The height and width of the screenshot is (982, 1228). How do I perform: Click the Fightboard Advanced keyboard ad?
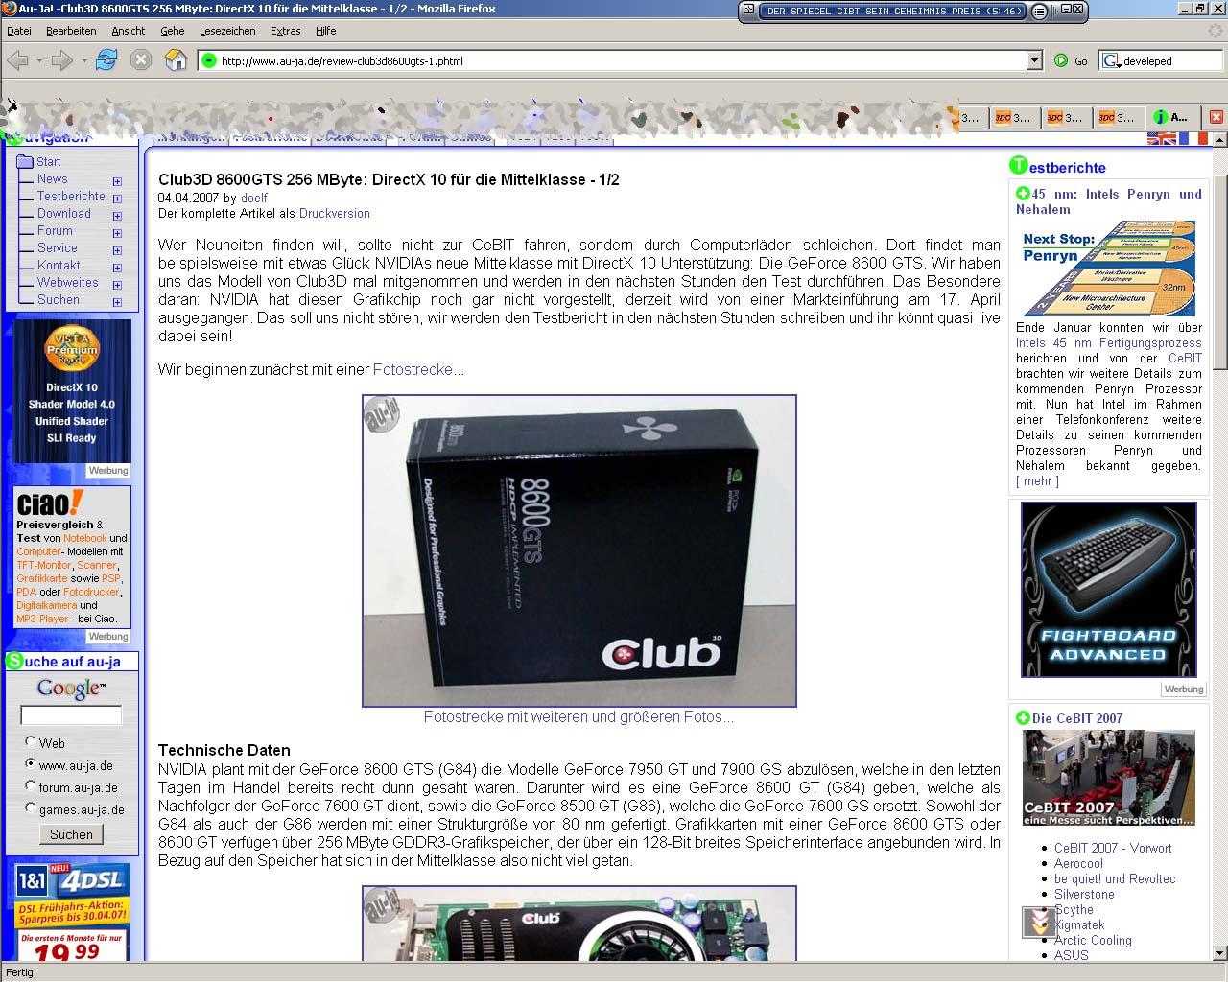(1109, 589)
